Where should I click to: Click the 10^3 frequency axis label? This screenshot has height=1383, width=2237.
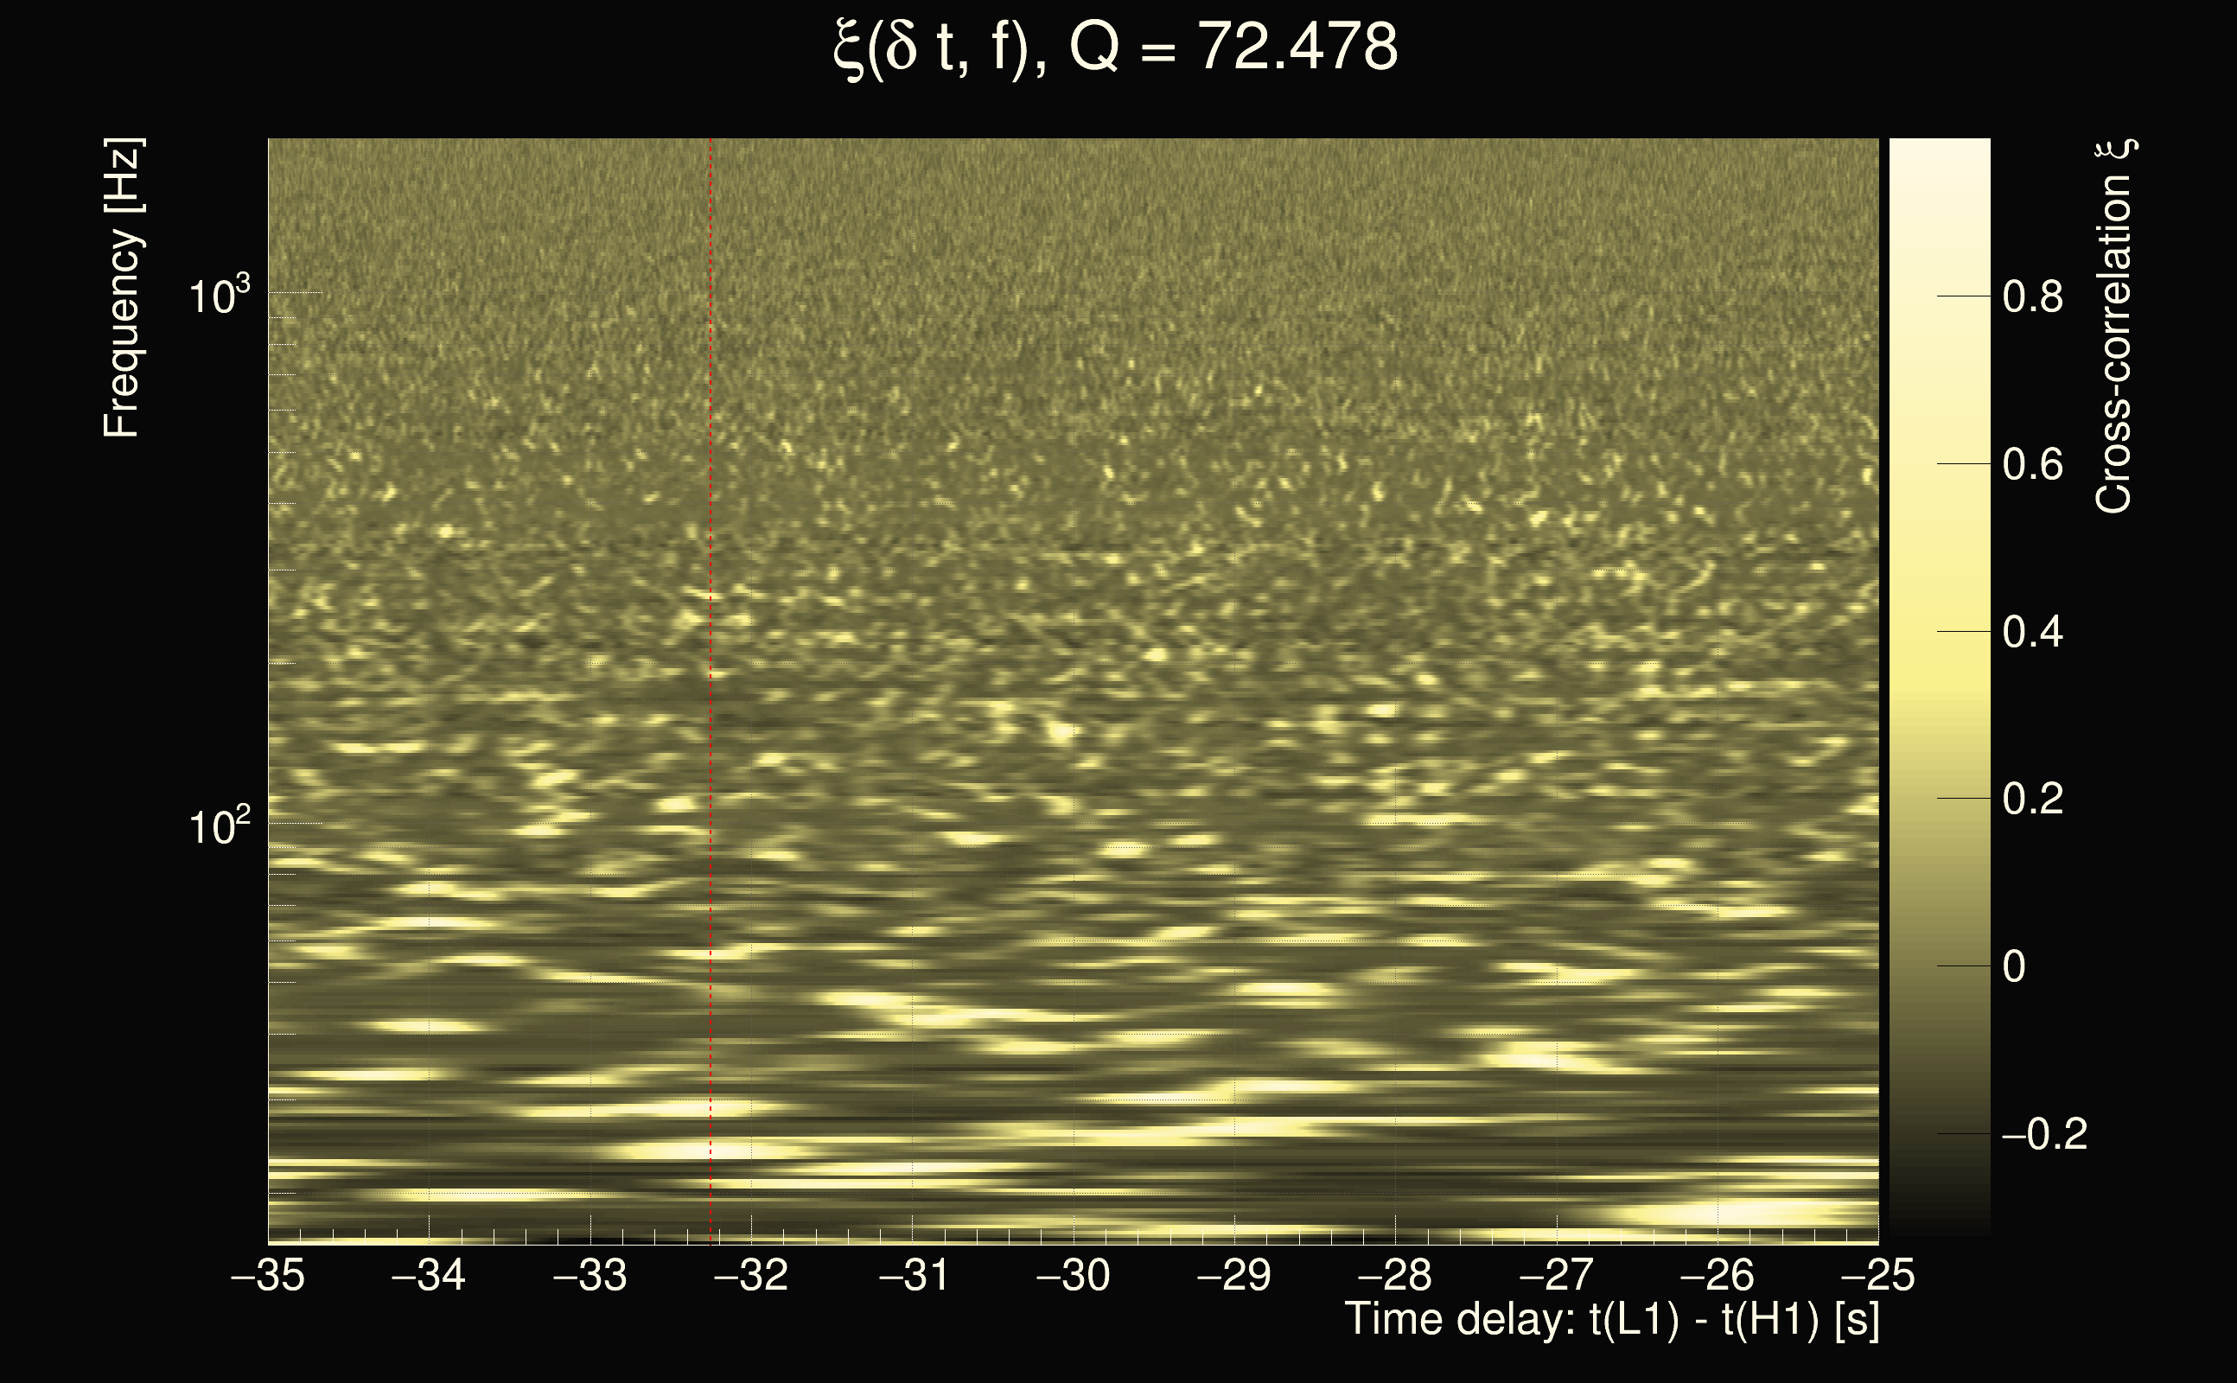219,296
